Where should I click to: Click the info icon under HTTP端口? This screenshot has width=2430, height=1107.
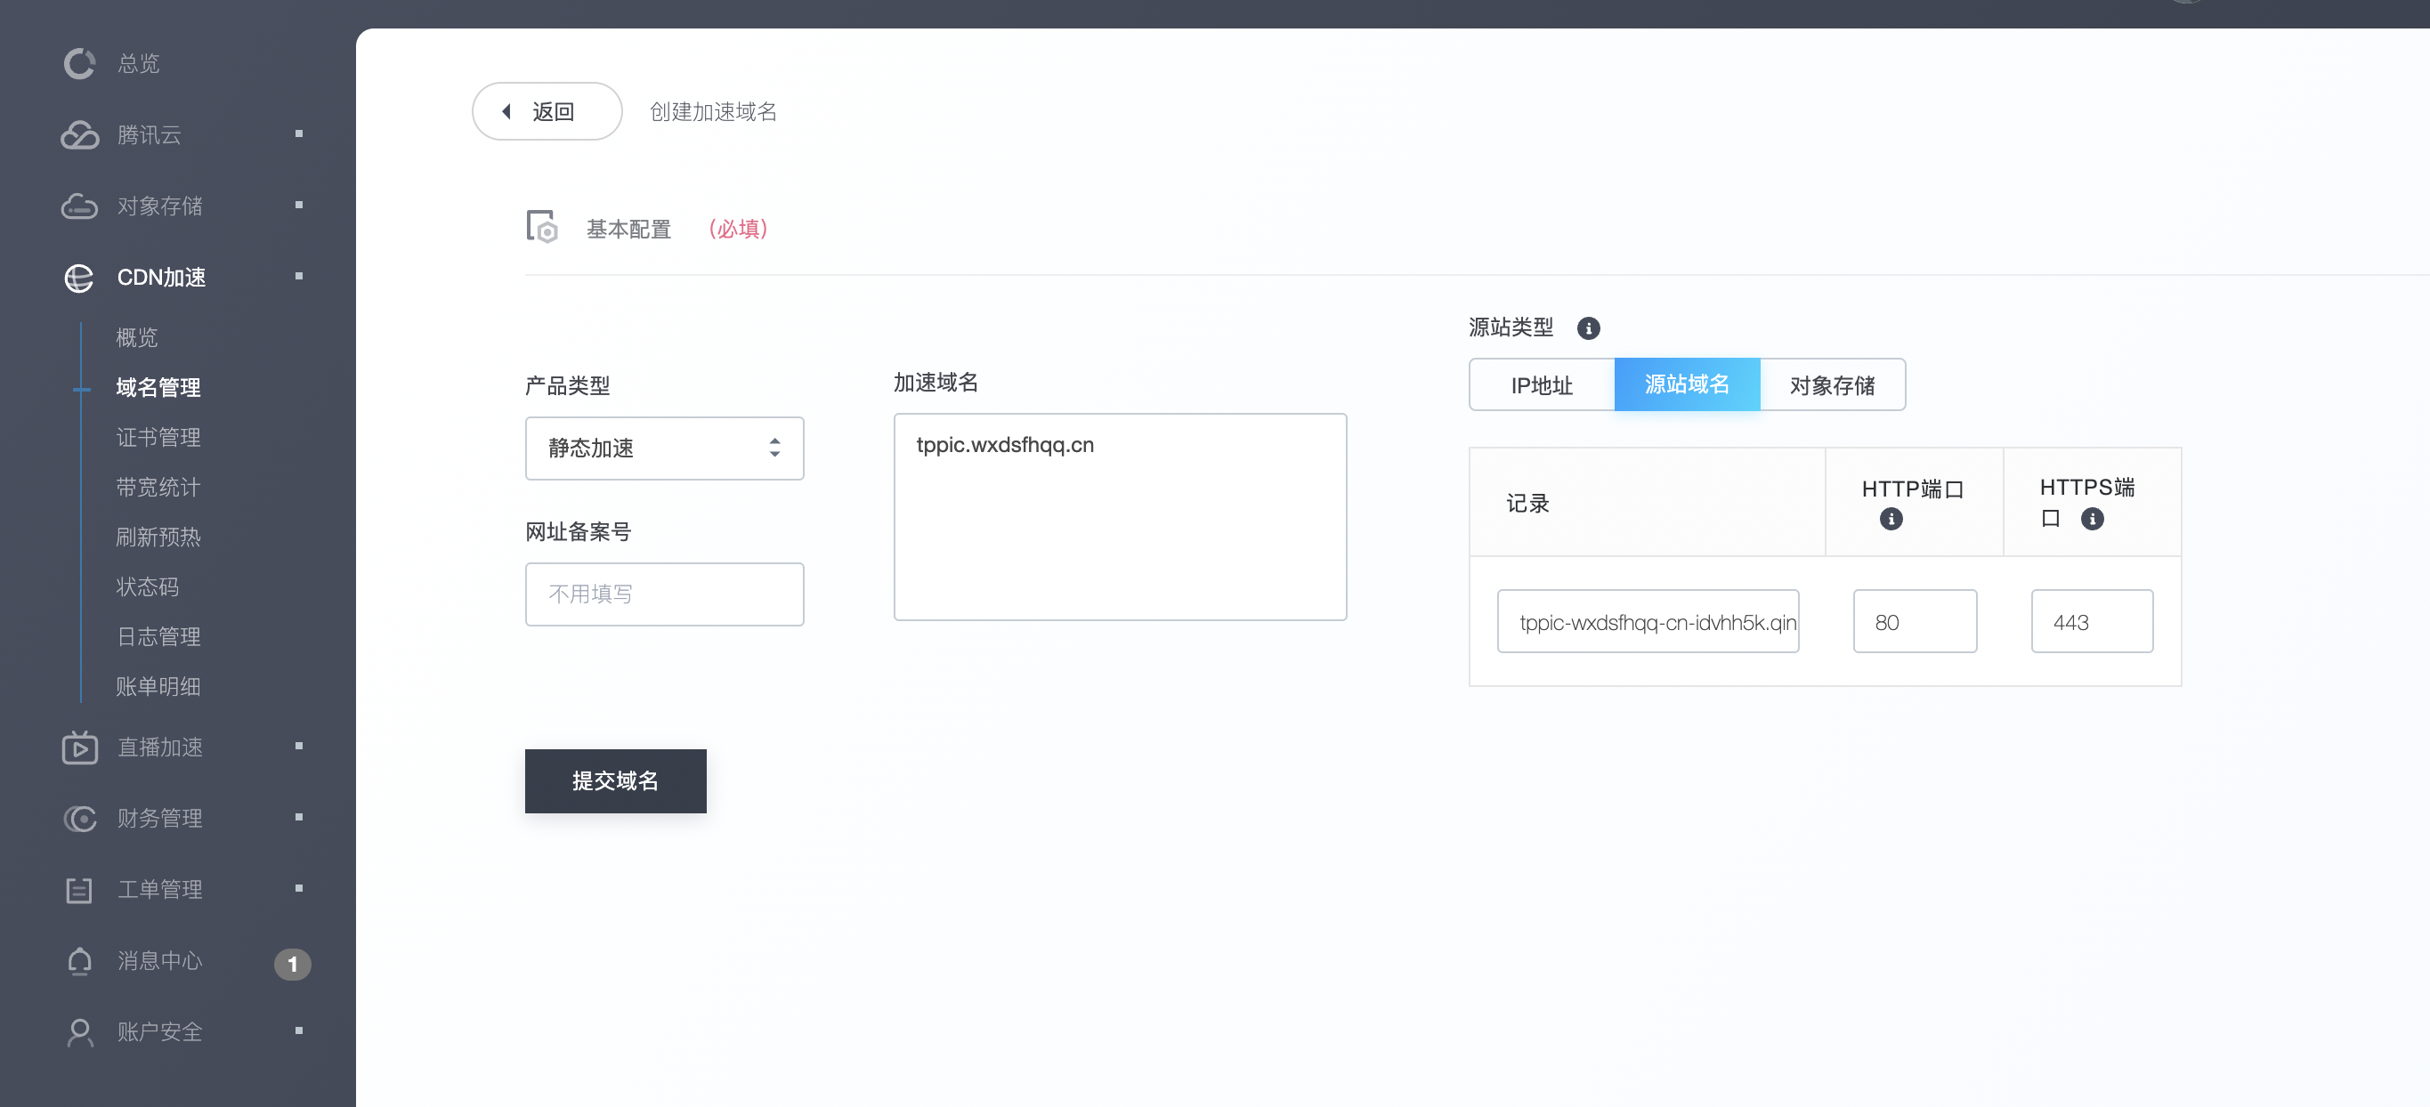(1891, 519)
